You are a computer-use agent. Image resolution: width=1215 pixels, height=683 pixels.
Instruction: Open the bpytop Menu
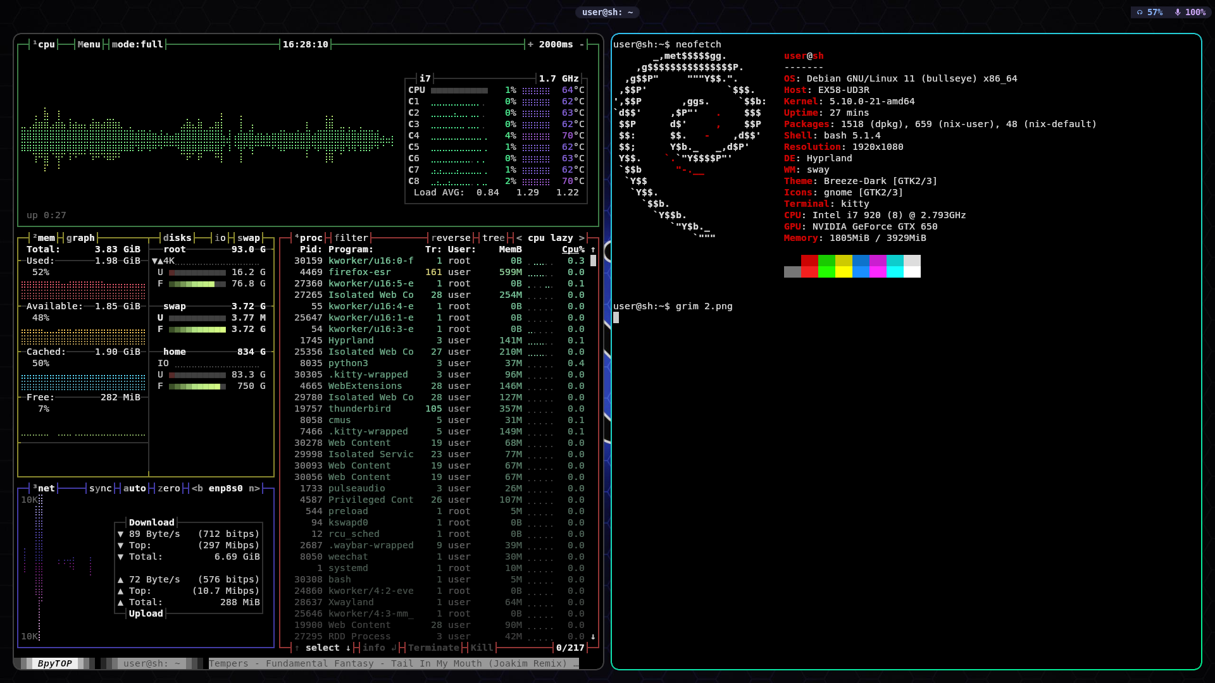click(89, 44)
